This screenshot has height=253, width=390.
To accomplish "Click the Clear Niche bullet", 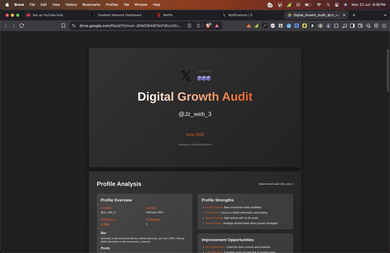I will click(x=236, y=213).
